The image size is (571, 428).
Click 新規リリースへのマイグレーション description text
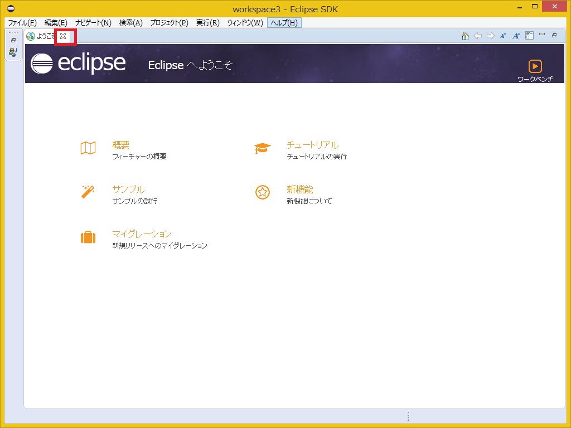(x=159, y=246)
